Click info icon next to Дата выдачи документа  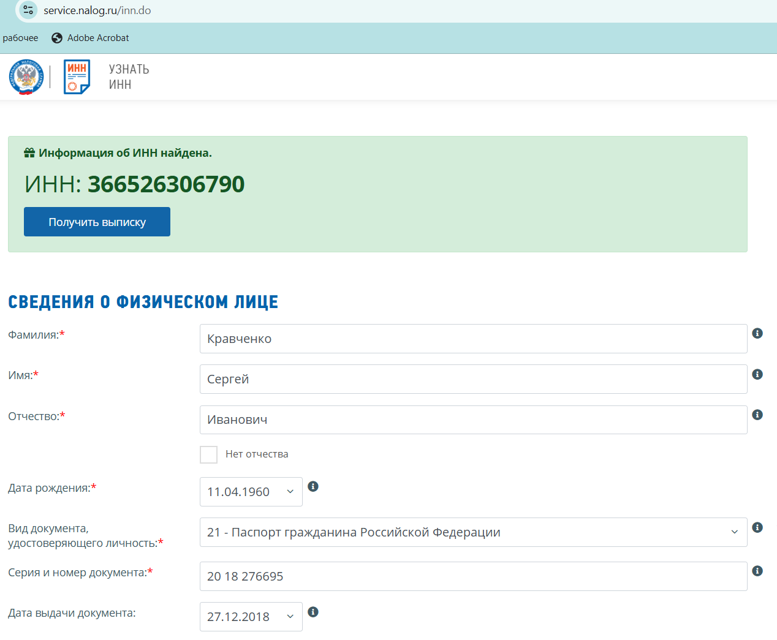pyautogui.click(x=313, y=612)
